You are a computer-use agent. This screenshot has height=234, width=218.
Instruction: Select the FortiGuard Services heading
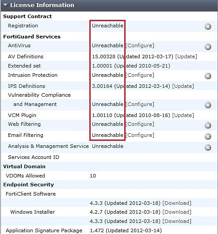click(x=32, y=37)
